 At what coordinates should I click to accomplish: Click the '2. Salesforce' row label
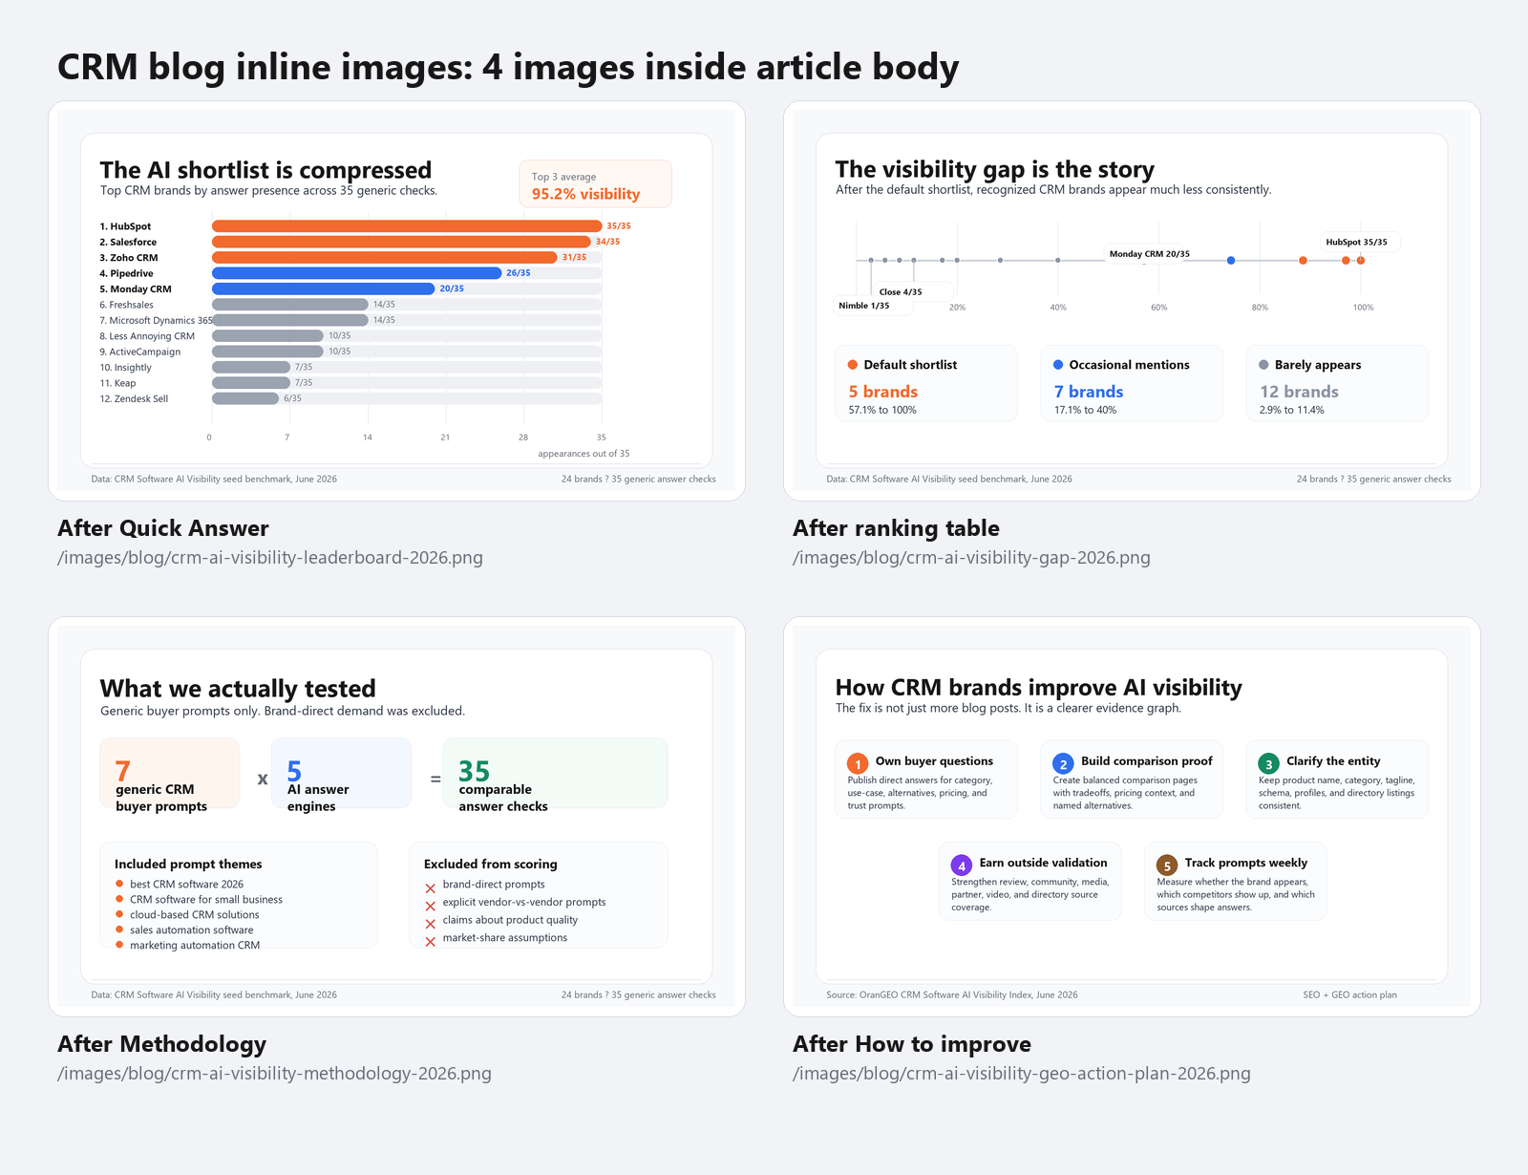(x=128, y=242)
